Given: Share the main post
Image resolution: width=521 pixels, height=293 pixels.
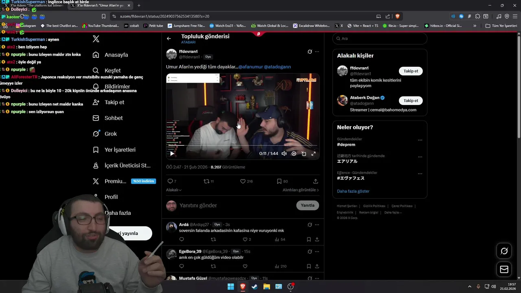Looking at the screenshot, I should [315, 181].
